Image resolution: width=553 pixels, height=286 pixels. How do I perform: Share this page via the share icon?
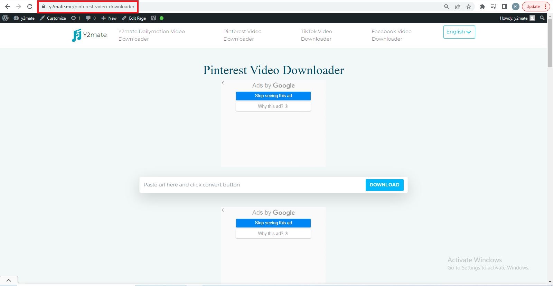pyautogui.click(x=458, y=7)
